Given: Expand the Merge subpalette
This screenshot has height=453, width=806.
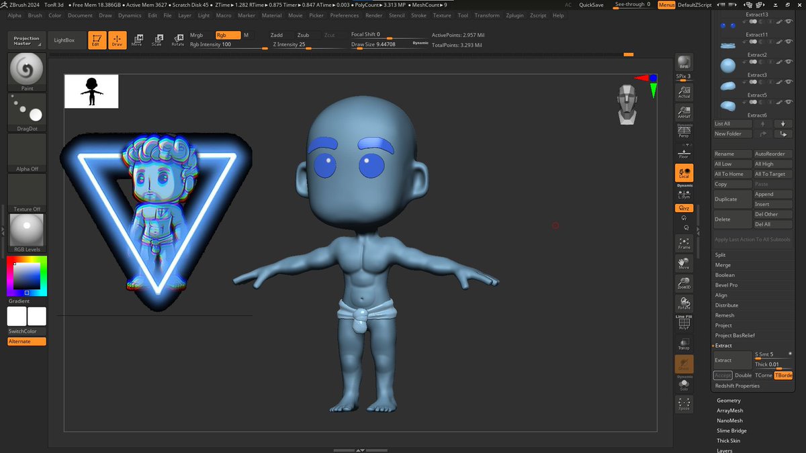Looking at the screenshot, I should click(x=723, y=265).
